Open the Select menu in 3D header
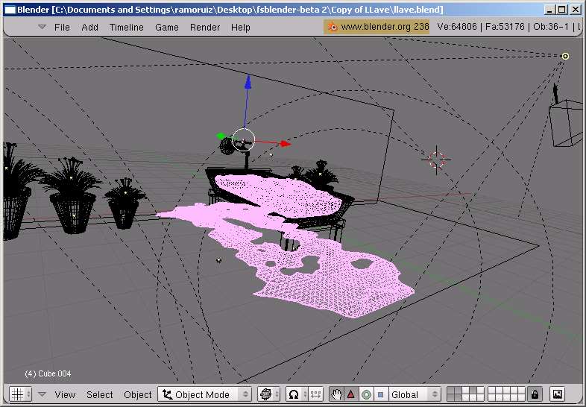586x407 pixels. pyautogui.click(x=99, y=394)
